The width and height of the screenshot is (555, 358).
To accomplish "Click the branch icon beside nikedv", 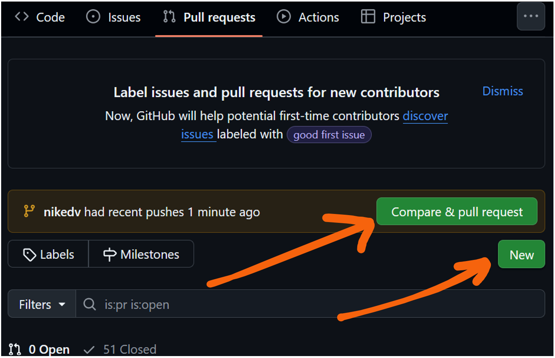I will click(29, 211).
